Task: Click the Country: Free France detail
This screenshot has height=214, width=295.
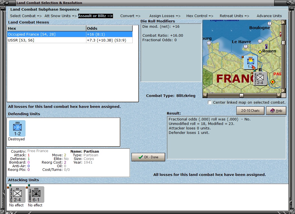Action: [x=29, y=151]
